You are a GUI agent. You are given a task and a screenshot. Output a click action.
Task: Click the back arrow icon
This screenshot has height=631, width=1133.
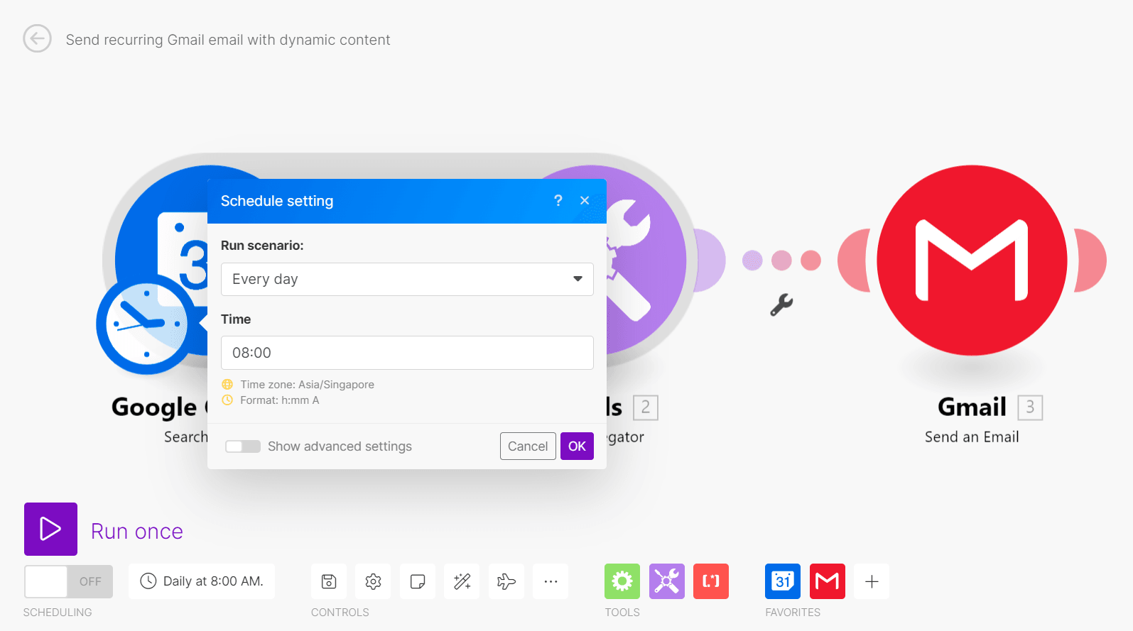tap(37, 39)
